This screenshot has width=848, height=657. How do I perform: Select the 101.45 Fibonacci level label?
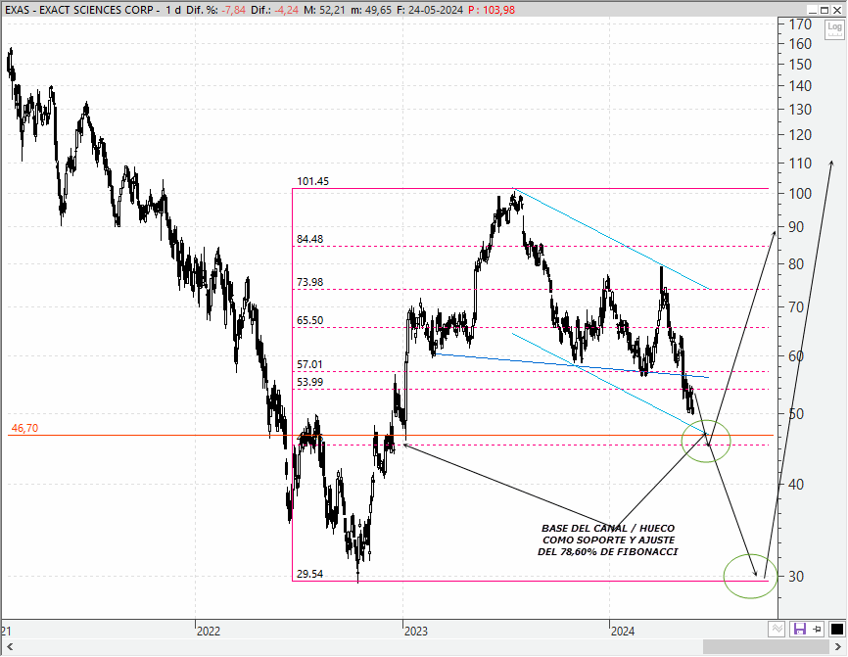(x=312, y=181)
